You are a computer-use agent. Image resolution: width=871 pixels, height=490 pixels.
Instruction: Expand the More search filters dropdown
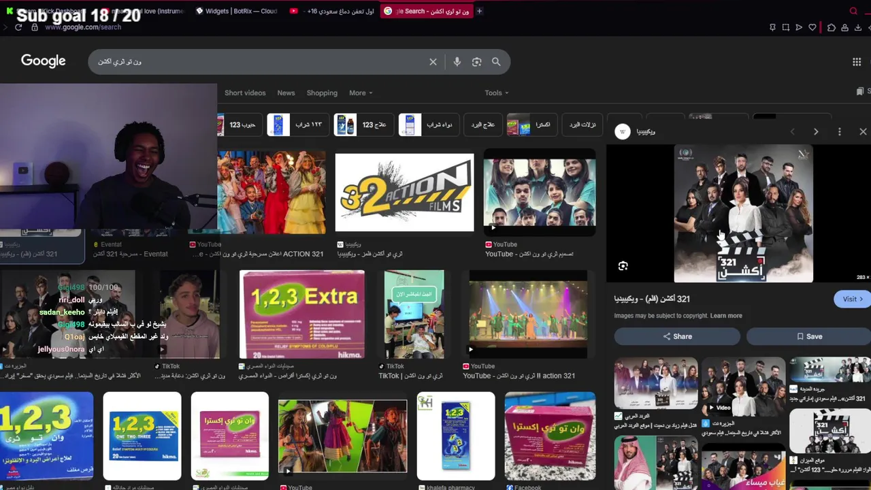pyautogui.click(x=361, y=93)
